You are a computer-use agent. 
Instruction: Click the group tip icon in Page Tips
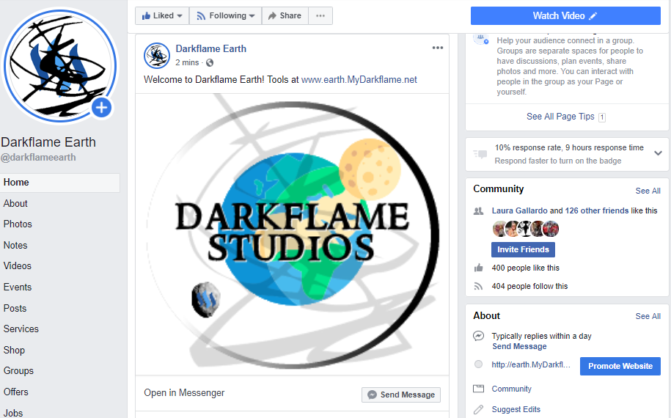[x=481, y=39]
